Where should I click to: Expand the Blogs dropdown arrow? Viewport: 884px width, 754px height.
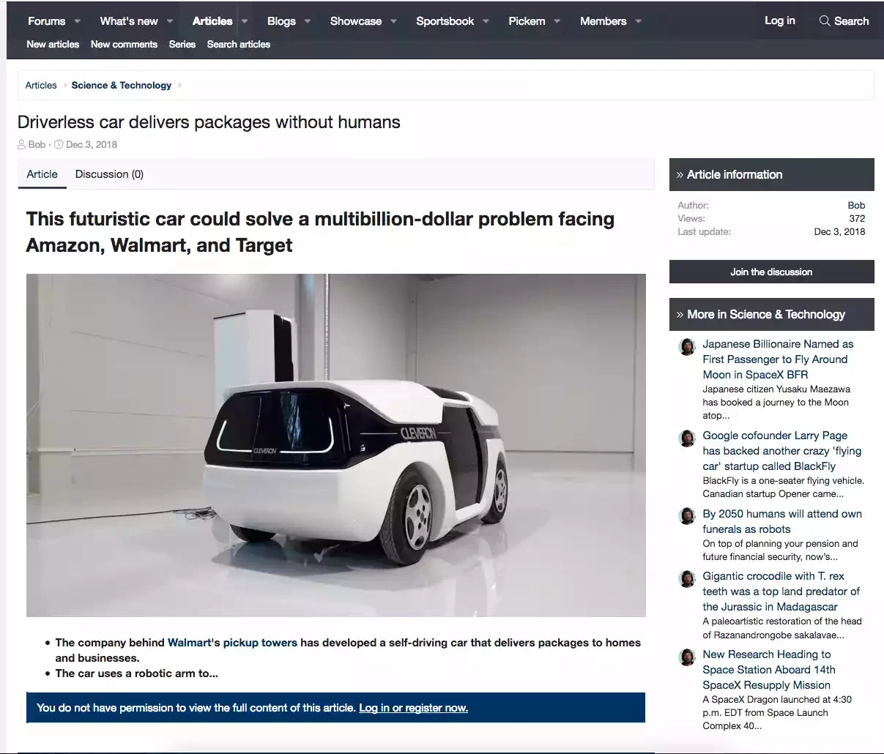tap(308, 21)
